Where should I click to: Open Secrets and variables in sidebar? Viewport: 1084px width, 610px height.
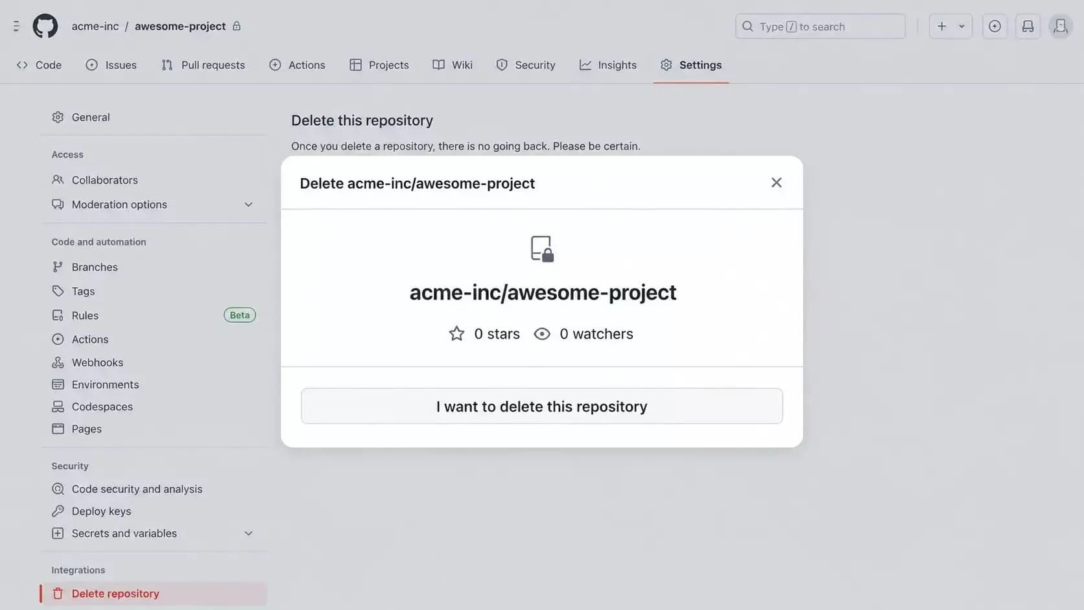click(x=154, y=534)
